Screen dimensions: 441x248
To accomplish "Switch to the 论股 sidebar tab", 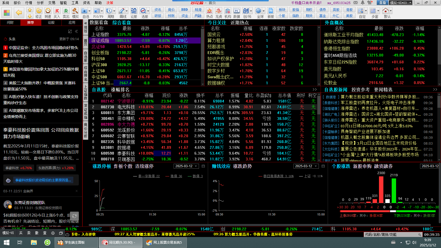I will 51,23.
